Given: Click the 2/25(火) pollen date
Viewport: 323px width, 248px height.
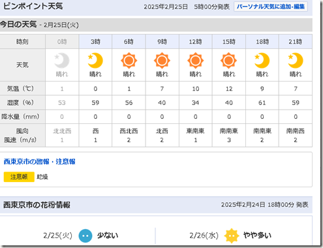Looking at the screenshot, I should coord(57,236).
